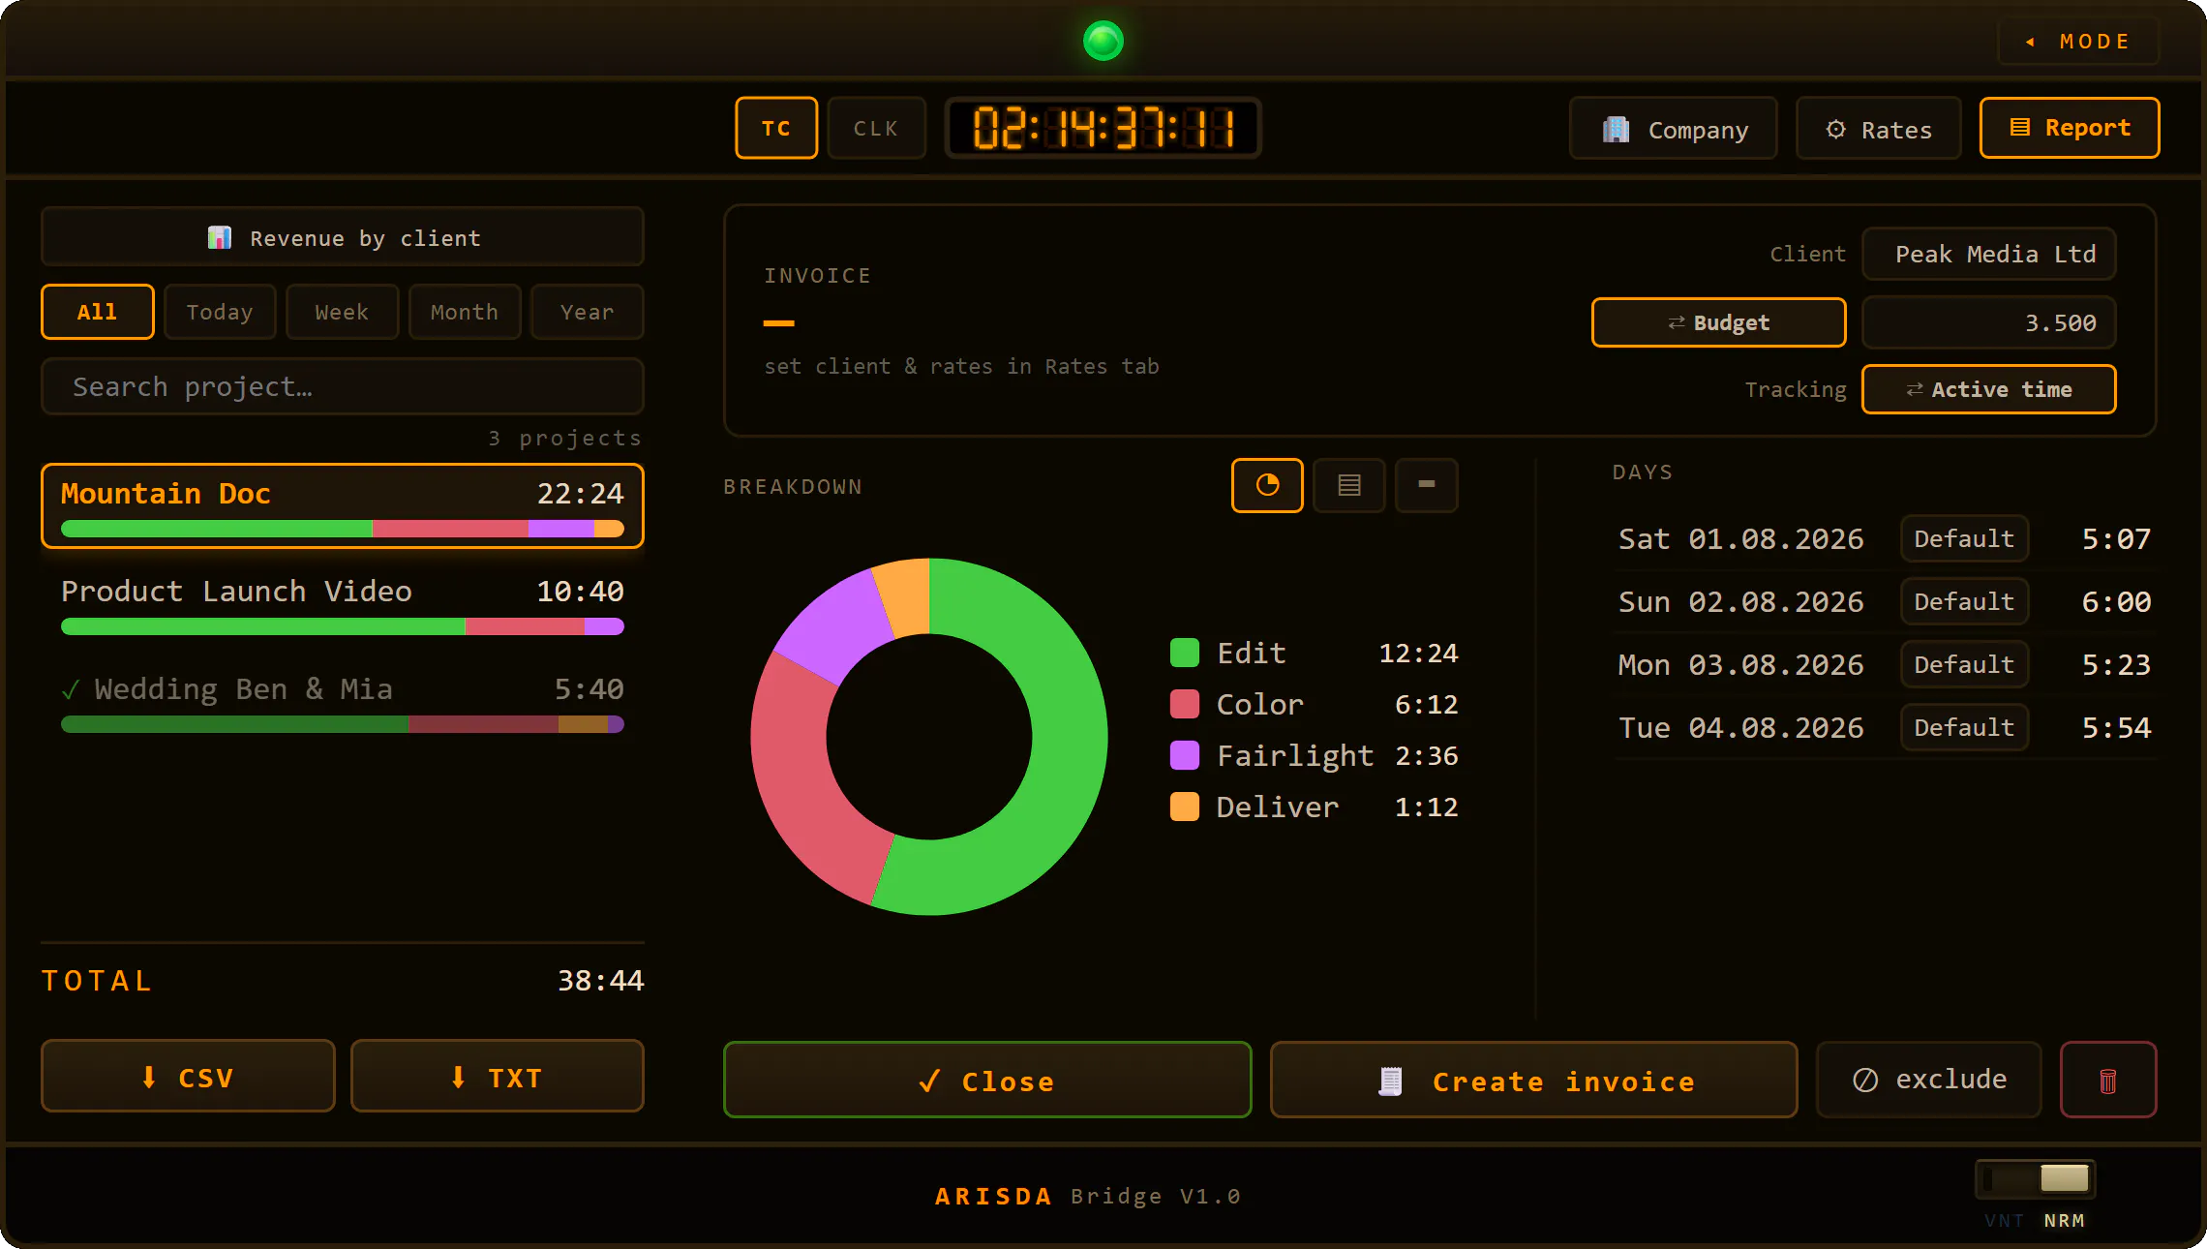Select the Product Launch Video project
The height and width of the screenshot is (1249, 2207).
click(343, 603)
